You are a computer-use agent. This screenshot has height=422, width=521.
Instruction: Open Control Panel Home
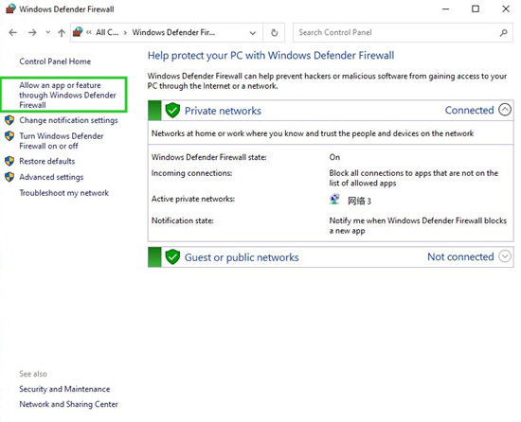pos(55,62)
